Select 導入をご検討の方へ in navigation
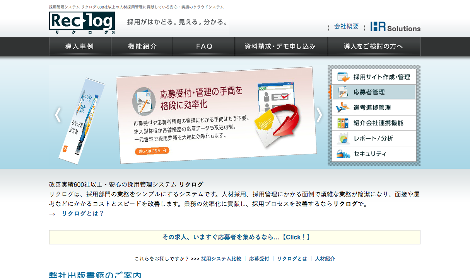 pyautogui.click(x=373, y=47)
